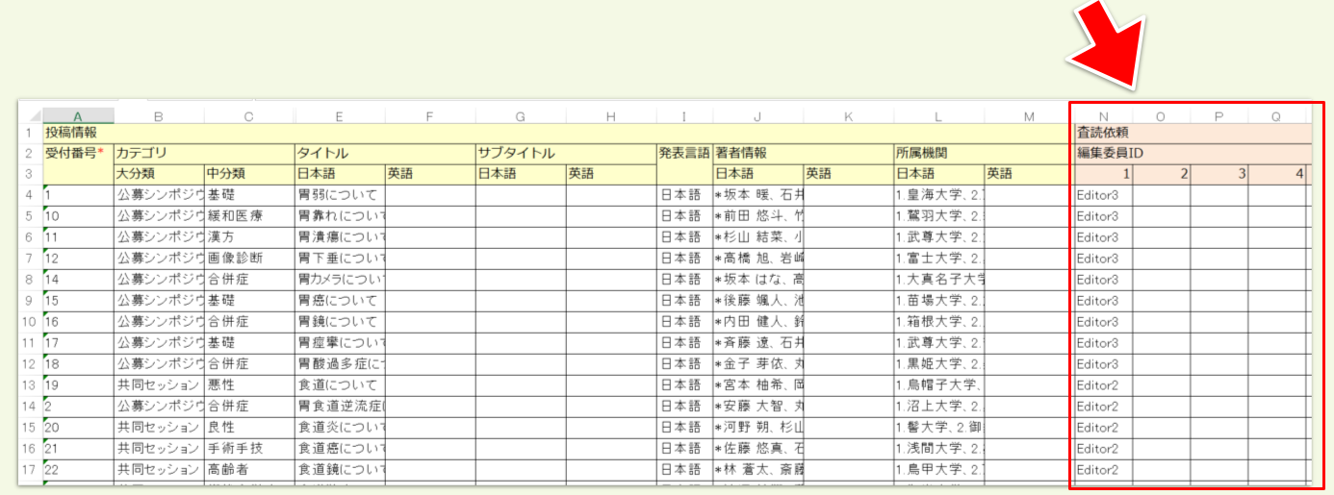Click the title cell 食道鏡について
Screen dimensions: 1334x495
(x=340, y=470)
